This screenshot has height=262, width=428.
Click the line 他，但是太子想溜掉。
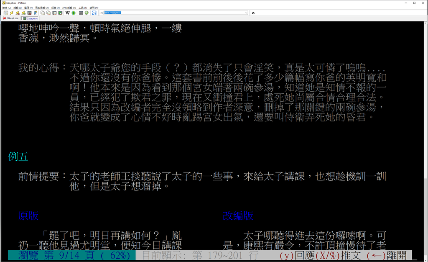pyautogui.click(x=120, y=186)
